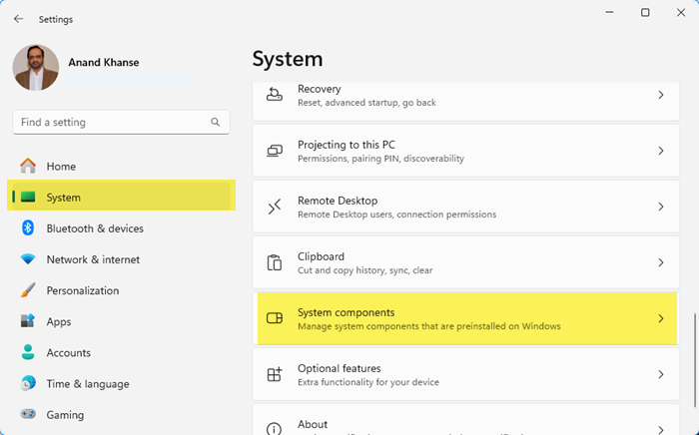The image size is (699, 435).
Task: Open the Anand Khanse profile picture
Action: point(36,68)
